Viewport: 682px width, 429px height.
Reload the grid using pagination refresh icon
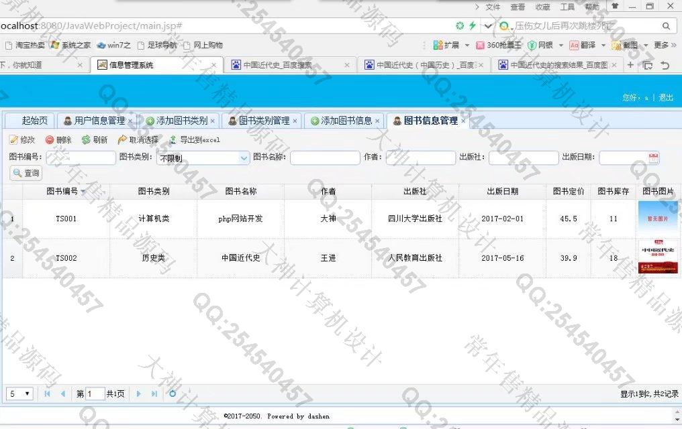pos(173,393)
